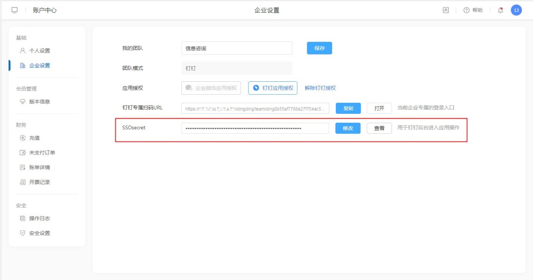View 账单详情 in the sidebar
Screen dimensions: 533x280
pyautogui.click(x=39, y=167)
